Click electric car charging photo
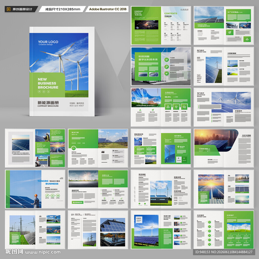This screenshot has height=259, width=259. point(42,161)
